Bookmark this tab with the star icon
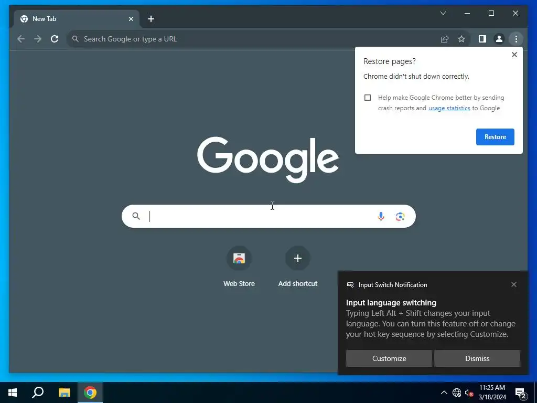537x403 pixels. pyautogui.click(x=461, y=39)
